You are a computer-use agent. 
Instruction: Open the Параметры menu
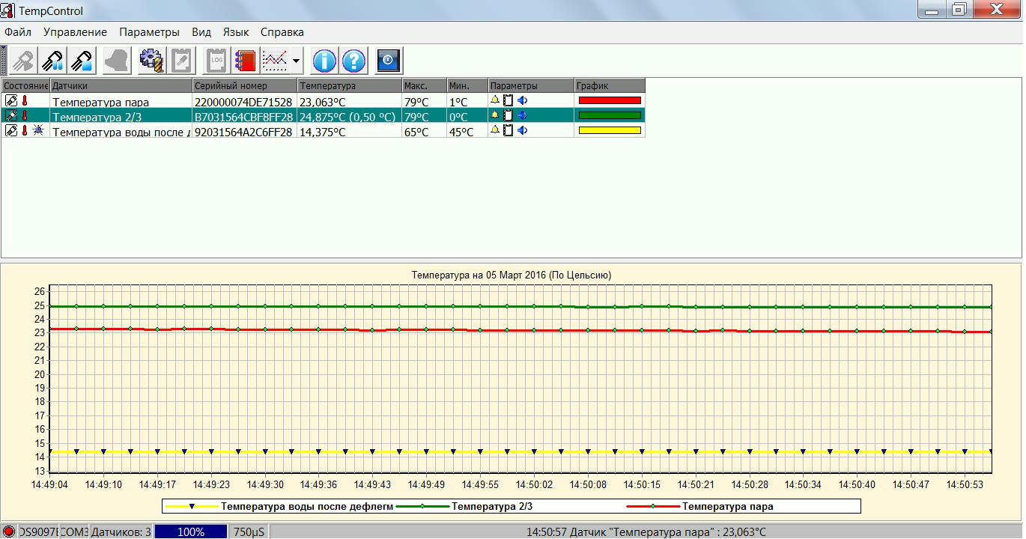149,32
